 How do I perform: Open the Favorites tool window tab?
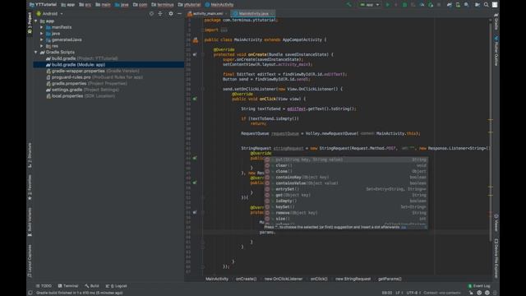click(30, 187)
